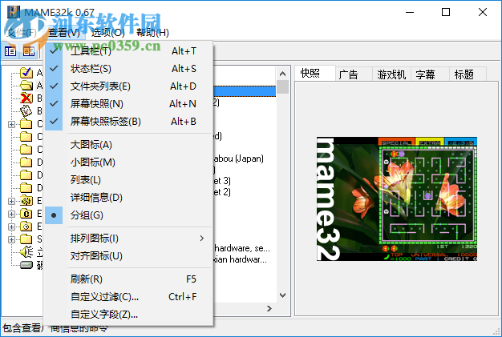Expand the plus node beside clock folder
The width and height of the screenshot is (502, 337).
11,227
